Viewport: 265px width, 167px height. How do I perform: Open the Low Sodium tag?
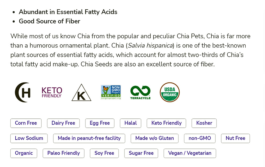point(29,138)
